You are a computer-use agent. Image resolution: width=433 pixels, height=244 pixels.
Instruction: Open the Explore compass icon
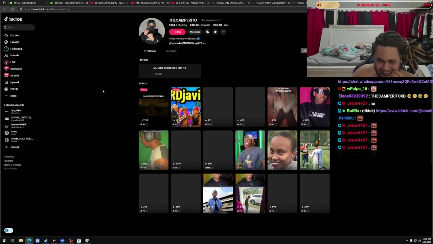tap(6, 42)
